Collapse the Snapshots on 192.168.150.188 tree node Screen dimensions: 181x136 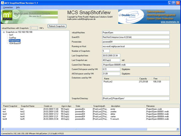[4, 32]
